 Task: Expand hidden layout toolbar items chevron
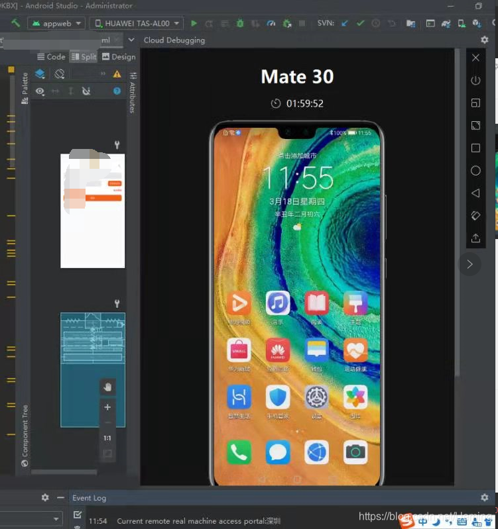103,73
